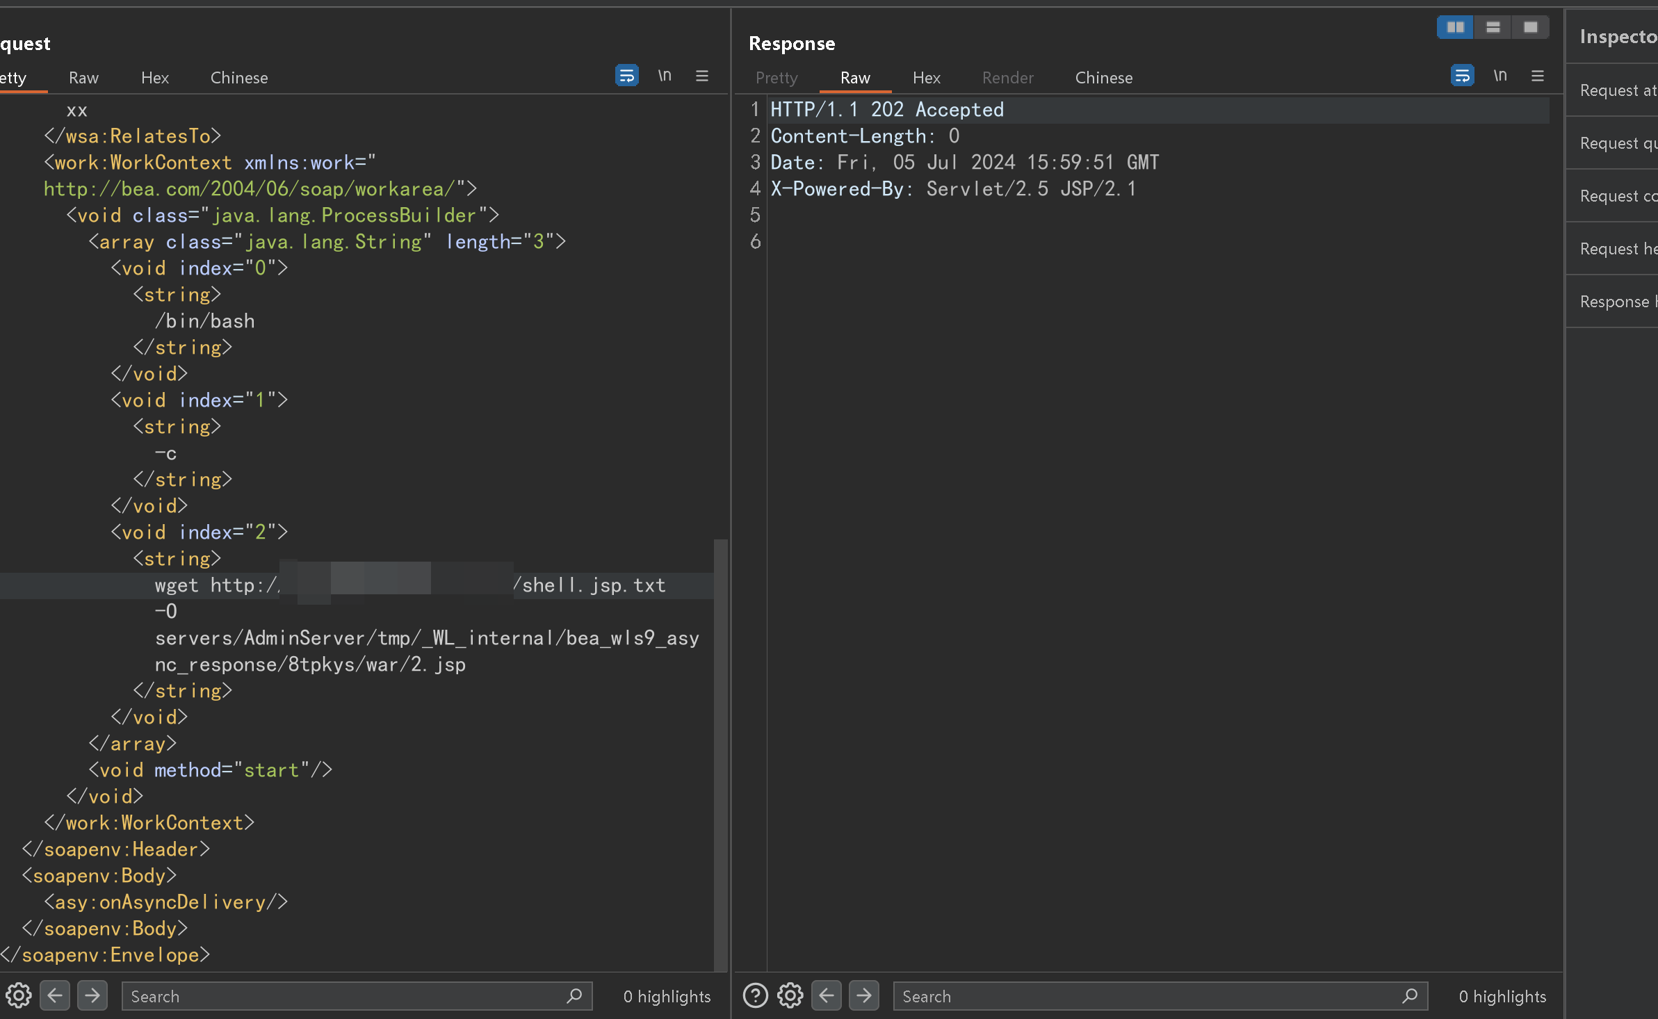Toggle word wrap icon in Response panel

pyautogui.click(x=1462, y=75)
